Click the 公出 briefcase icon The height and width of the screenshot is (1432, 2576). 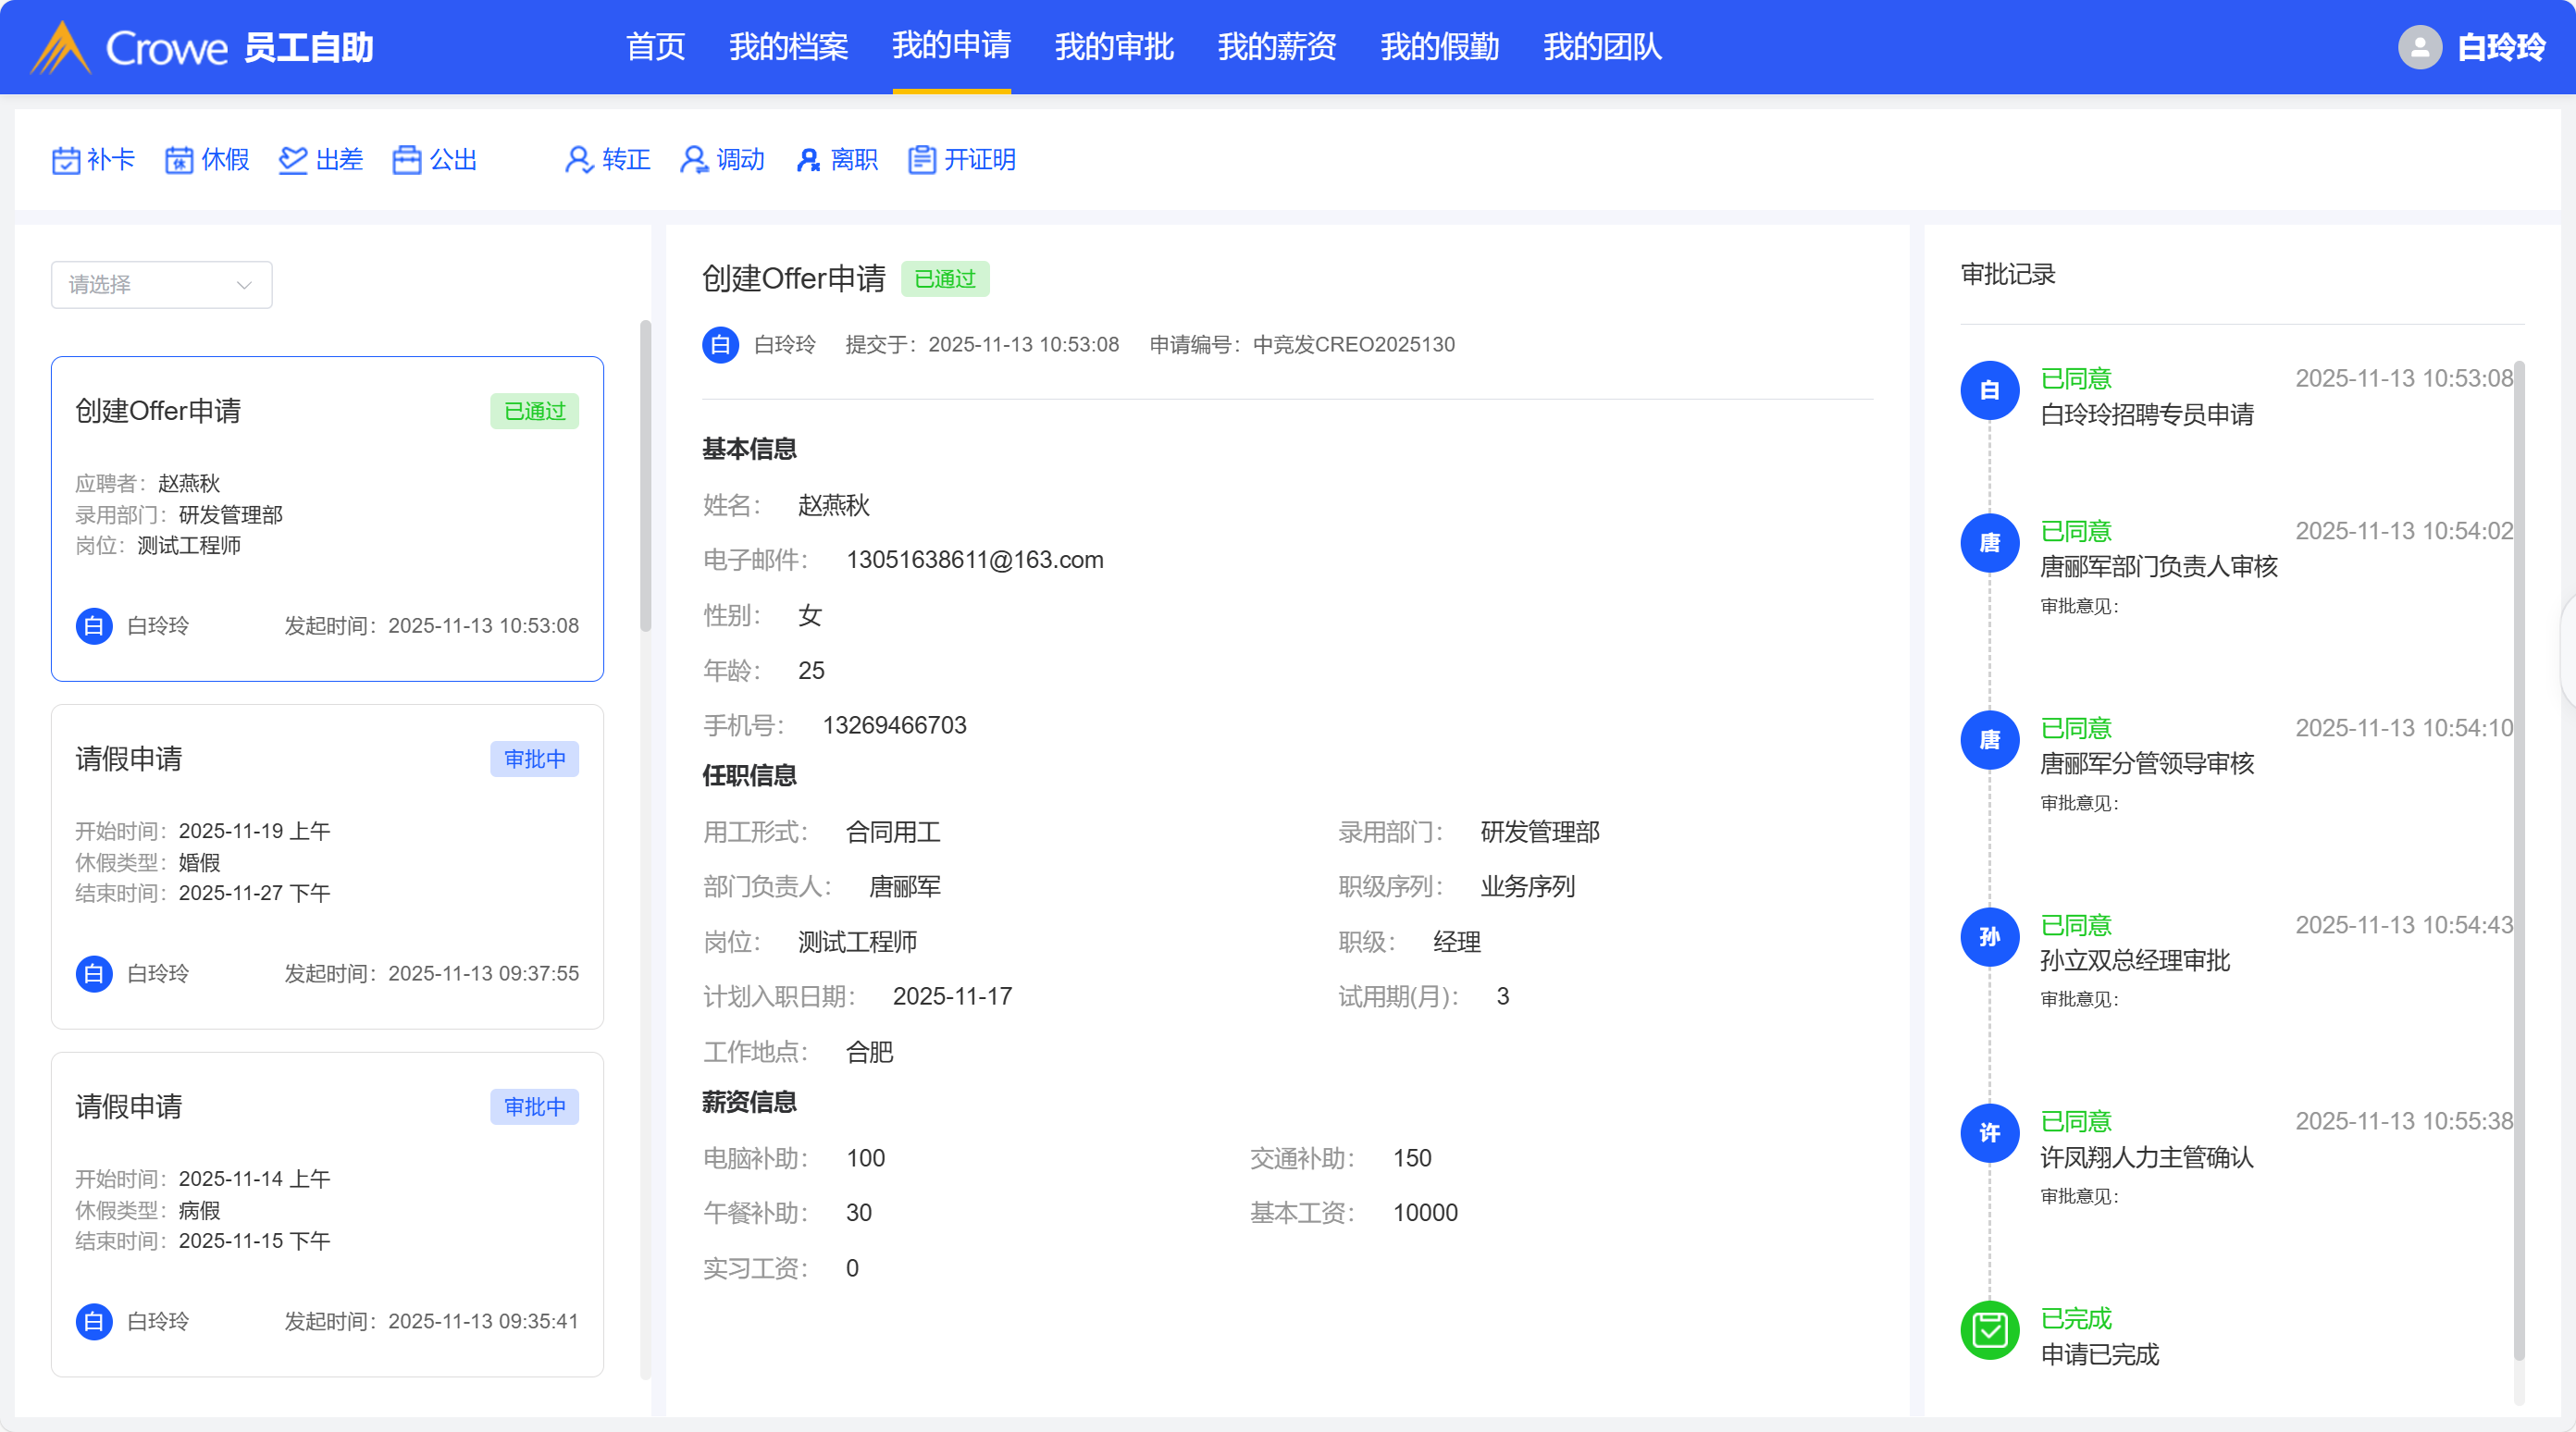pos(407,160)
